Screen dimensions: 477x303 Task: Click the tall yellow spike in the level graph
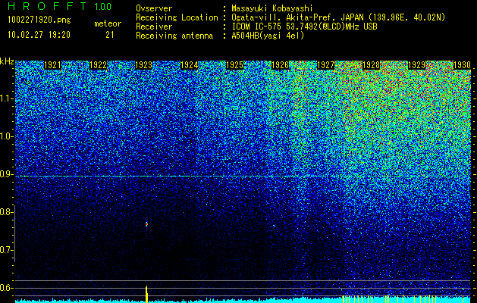(146, 294)
